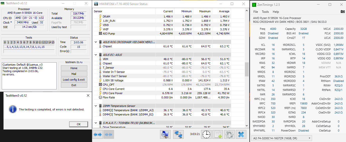Open the Tools menu in ZenTimings
The image size is (346, 142).
pos(265,12)
